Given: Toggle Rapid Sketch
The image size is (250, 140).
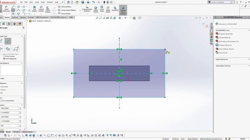Looking at the screenshot, I should click(108, 9).
